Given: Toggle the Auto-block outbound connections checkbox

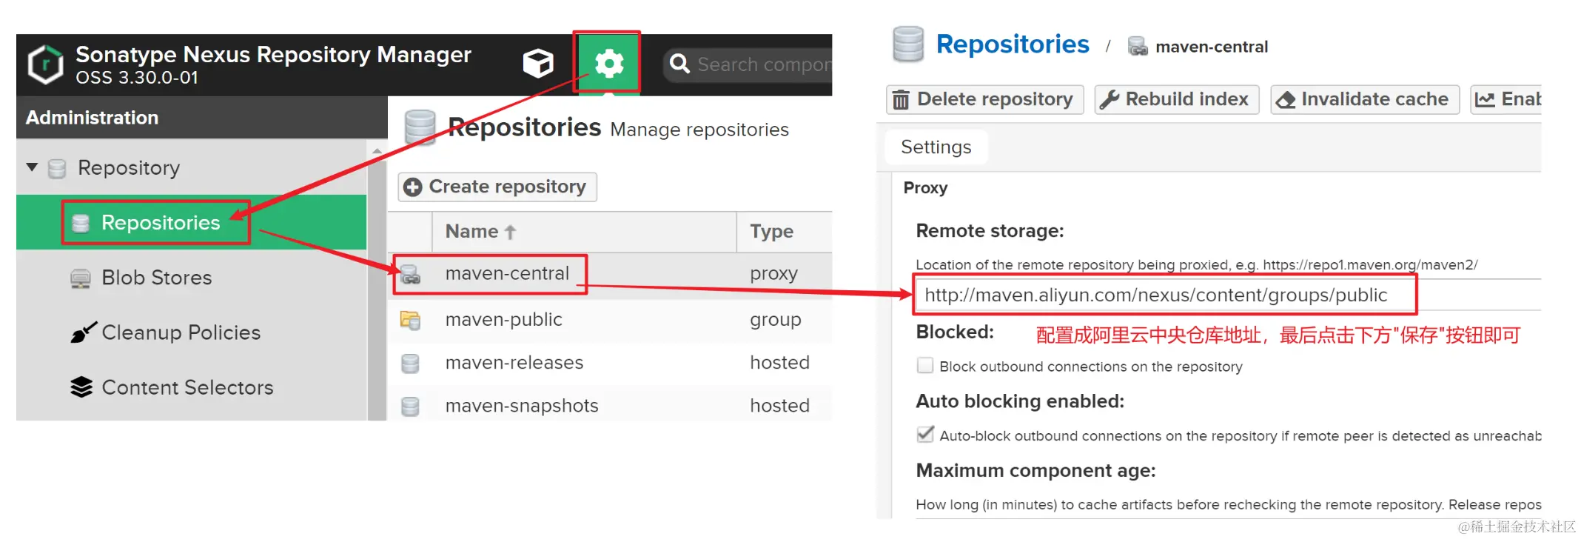Looking at the screenshot, I should click(x=925, y=435).
